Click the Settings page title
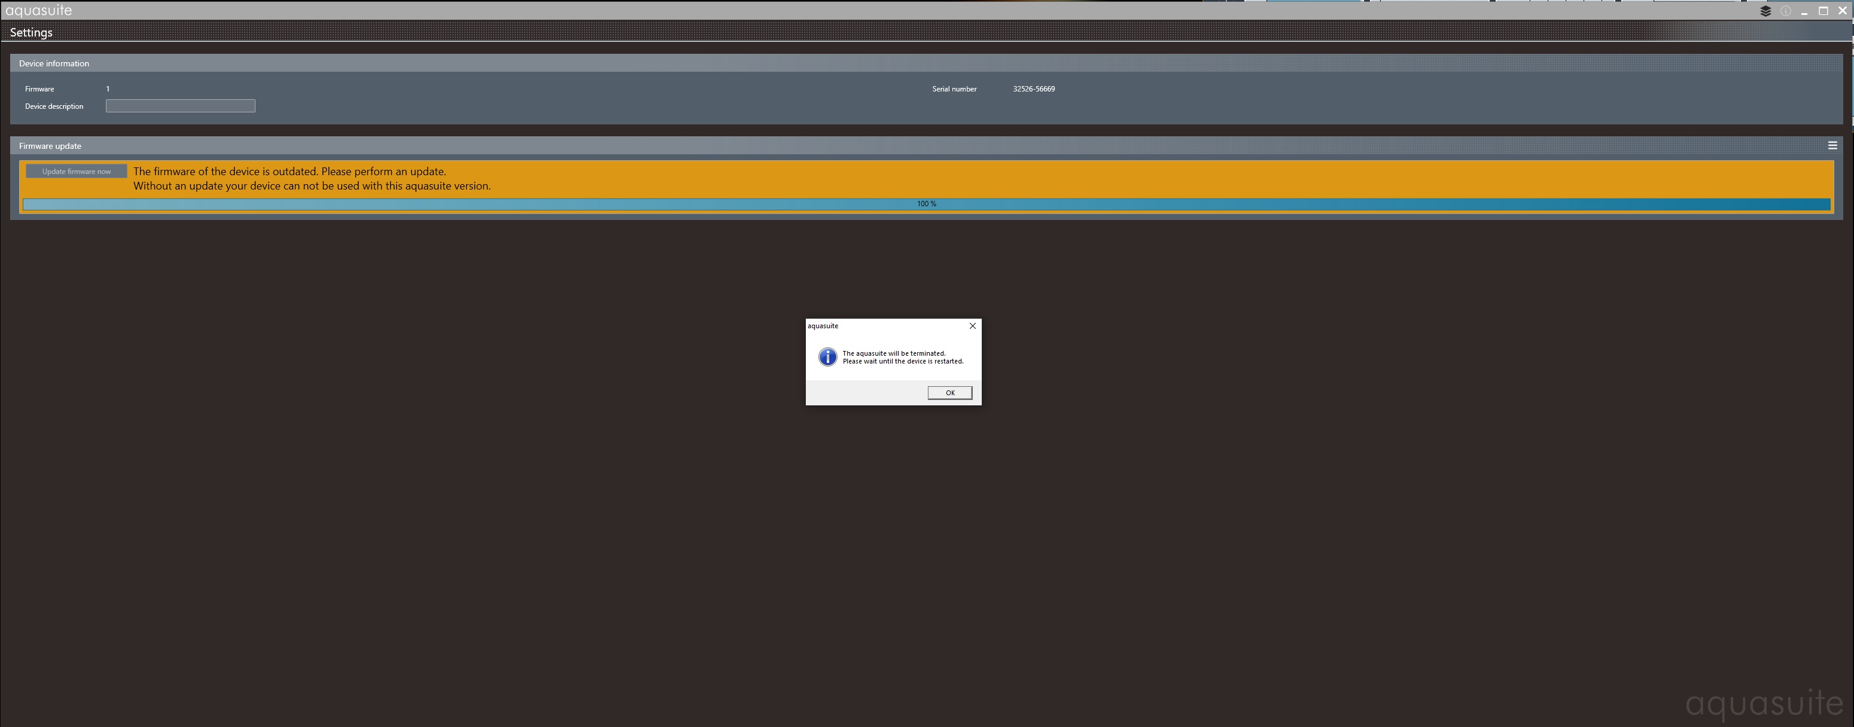Image resolution: width=1854 pixels, height=727 pixels. (x=31, y=32)
